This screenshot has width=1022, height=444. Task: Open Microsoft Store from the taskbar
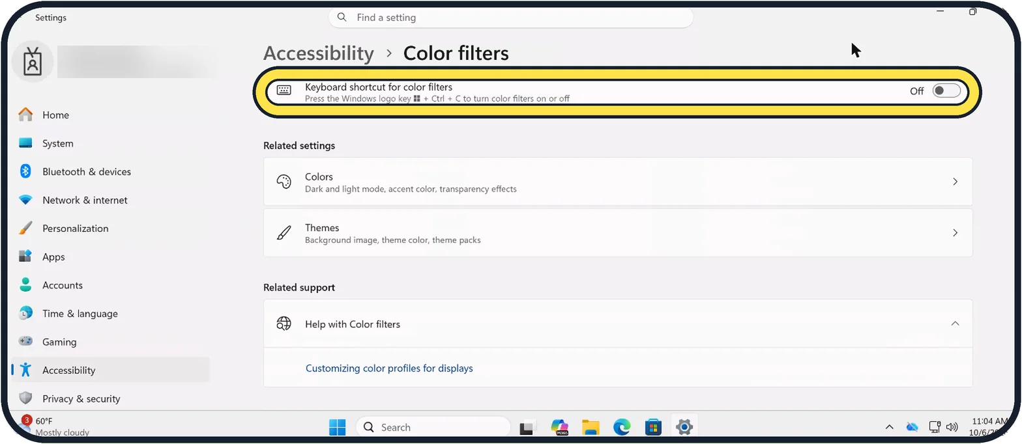(653, 428)
